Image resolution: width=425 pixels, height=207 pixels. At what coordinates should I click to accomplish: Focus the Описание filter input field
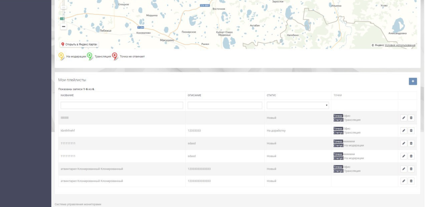coord(225,105)
